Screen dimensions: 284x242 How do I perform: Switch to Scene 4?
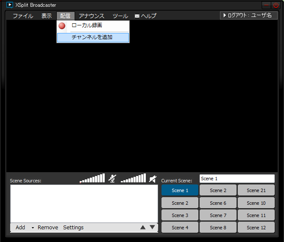coord(180,228)
